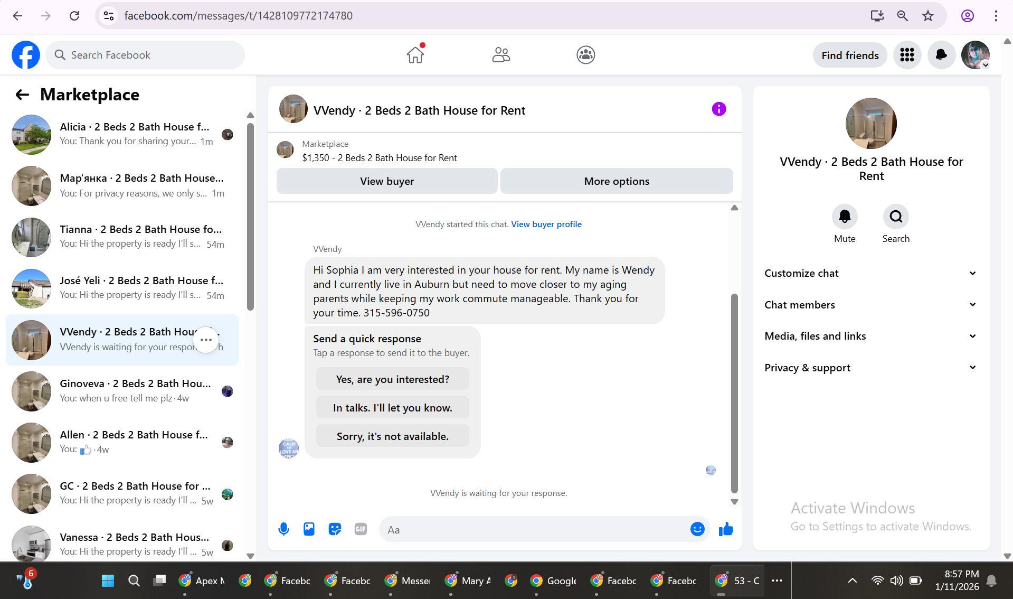This screenshot has width=1013, height=599.
Task: Send quick response 'Yes, are you interested?'
Action: point(393,379)
